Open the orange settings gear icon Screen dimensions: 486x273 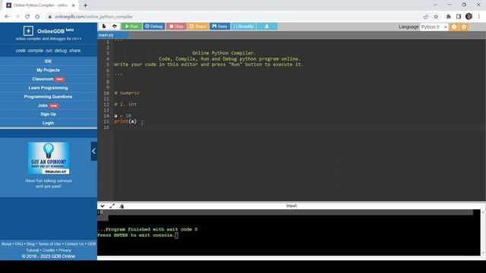(x=464, y=27)
